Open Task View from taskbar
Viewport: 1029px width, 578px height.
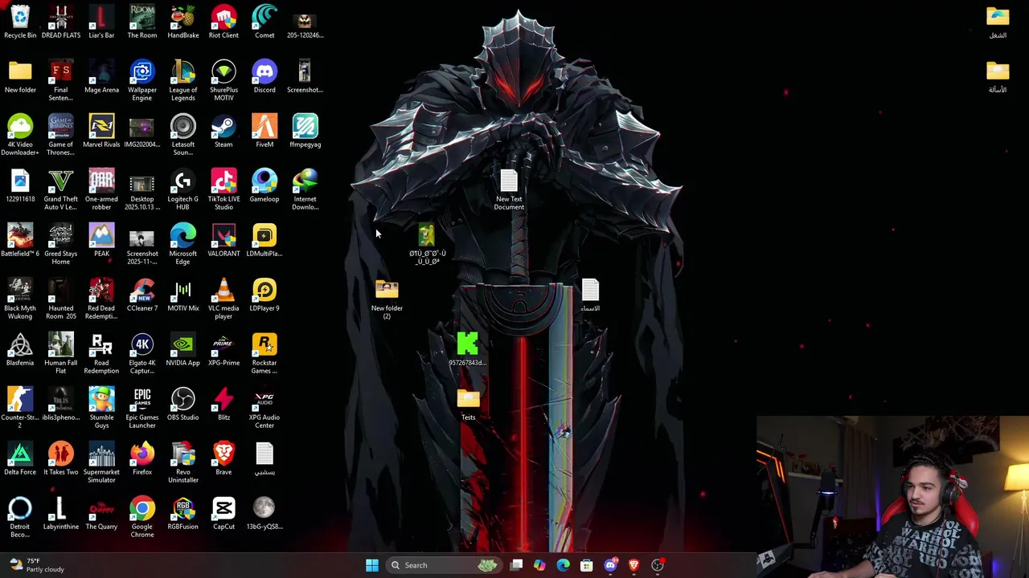pos(517,565)
